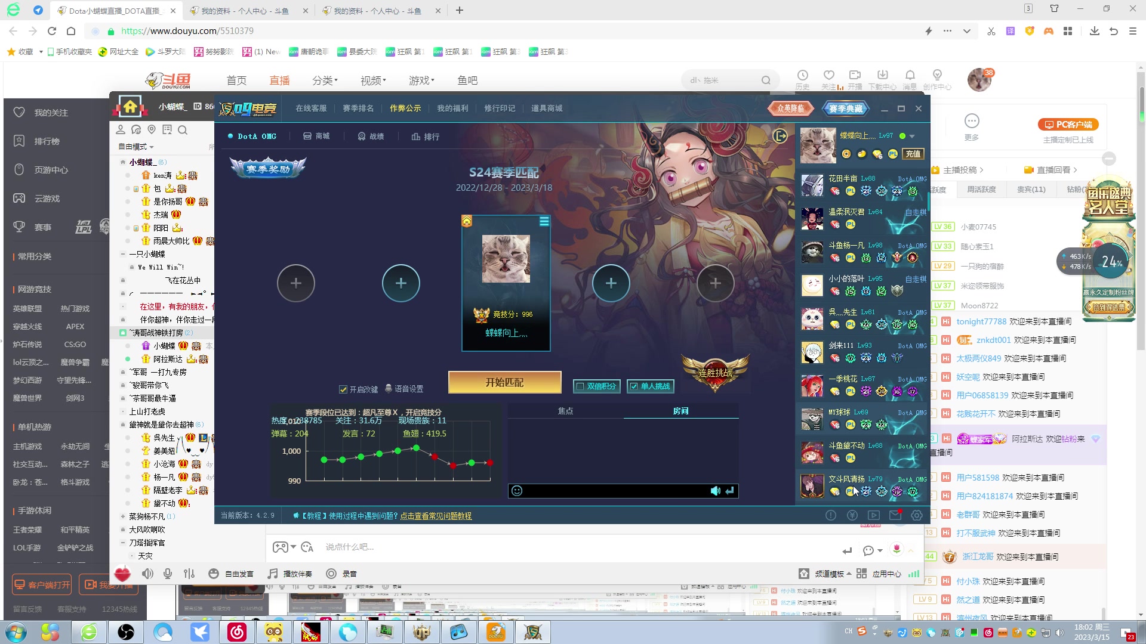Screen dimensions: 1146x644
Task: Click the location pin icon above channel list
Action: click(x=152, y=130)
